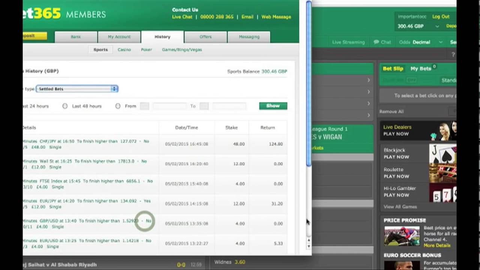Viewport: 480px width, 270px height.
Task: Switch to the Bet Slip tab
Action: point(393,69)
